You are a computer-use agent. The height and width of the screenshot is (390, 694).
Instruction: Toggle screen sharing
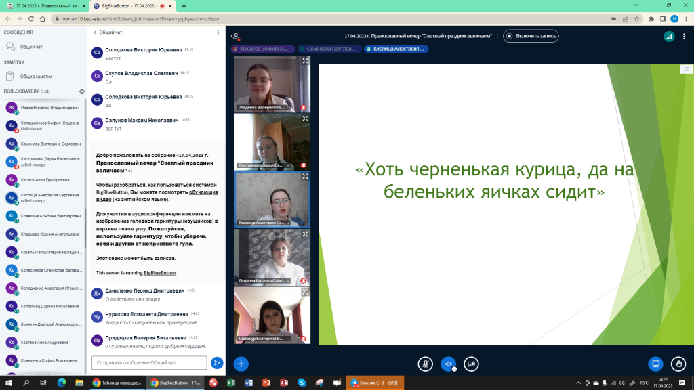pos(655,364)
